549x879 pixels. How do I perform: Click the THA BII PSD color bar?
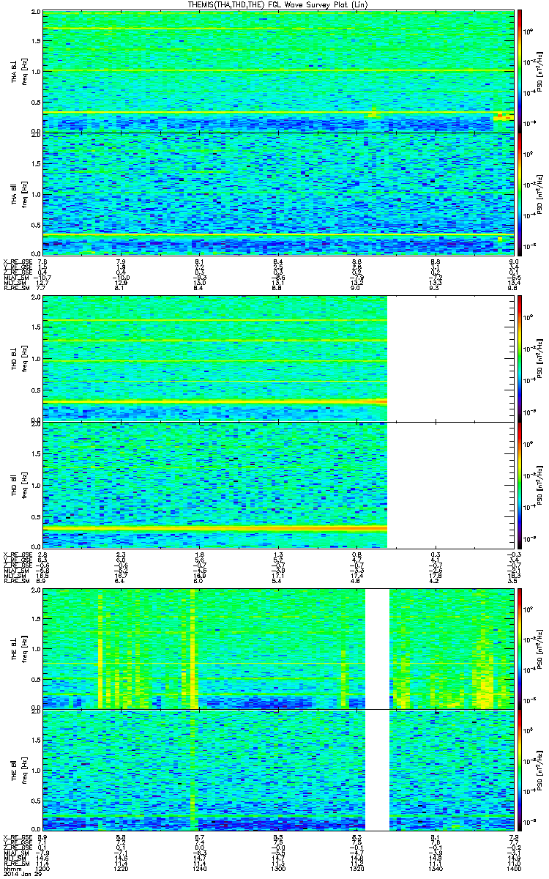(519, 193)
